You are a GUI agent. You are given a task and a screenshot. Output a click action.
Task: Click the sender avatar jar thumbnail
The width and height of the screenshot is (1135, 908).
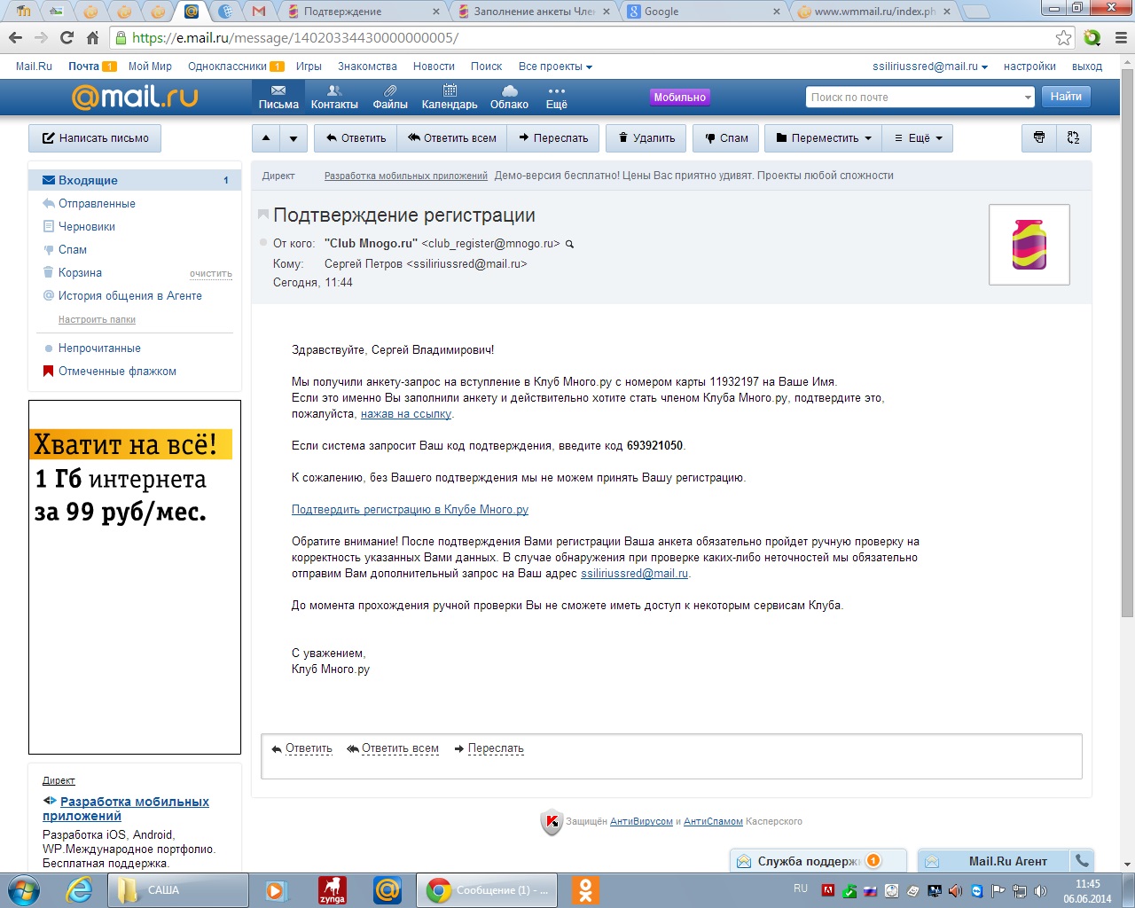pyautogui.click(x=1029, y=245)
